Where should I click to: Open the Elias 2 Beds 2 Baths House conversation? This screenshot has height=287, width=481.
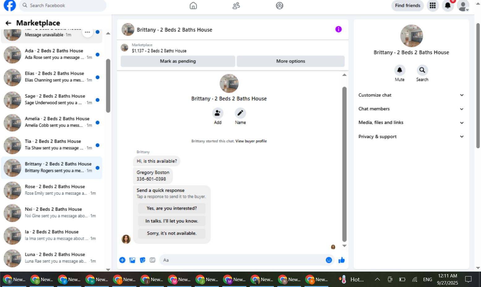pos(52,77)
